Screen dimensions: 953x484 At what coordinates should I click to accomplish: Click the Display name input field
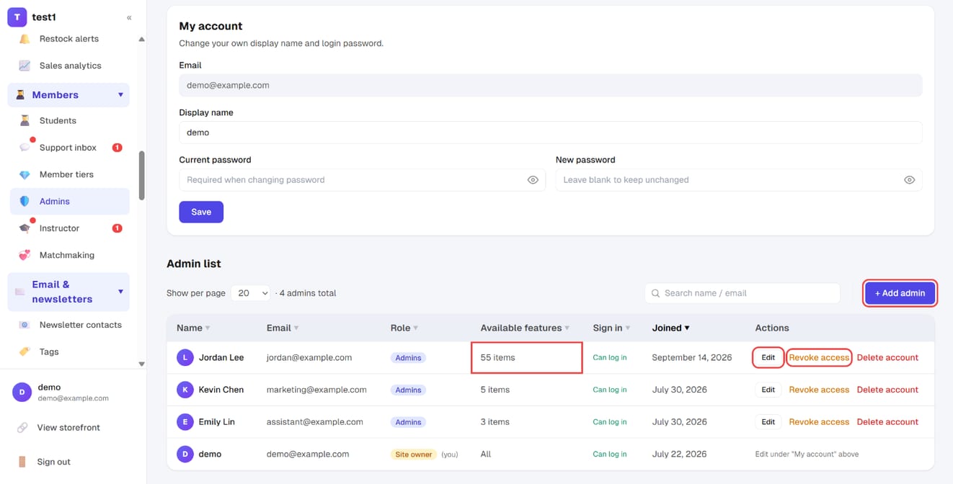click(x=551, y=133)
